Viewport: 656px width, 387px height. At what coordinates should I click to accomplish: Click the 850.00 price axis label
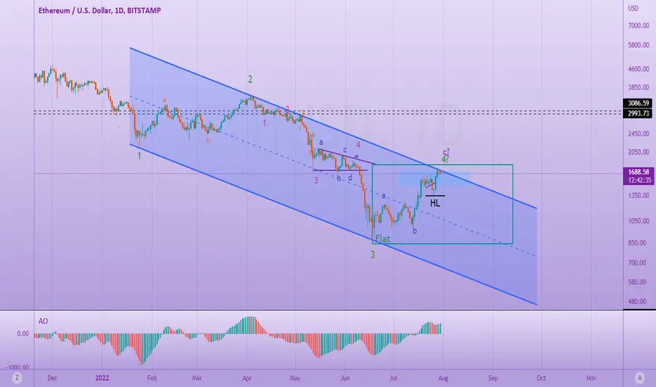638,243
